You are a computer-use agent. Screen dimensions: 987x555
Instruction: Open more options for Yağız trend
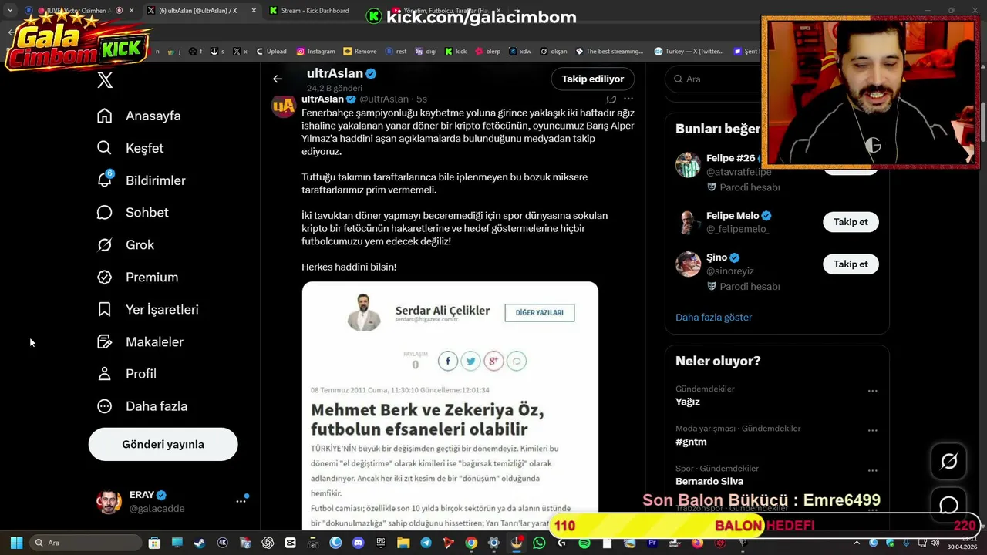pyautogui.click(x=872, y=391)
